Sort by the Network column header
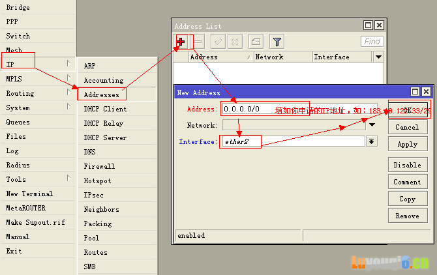This screenshot has height=275, width=437. tap(283, 57)
